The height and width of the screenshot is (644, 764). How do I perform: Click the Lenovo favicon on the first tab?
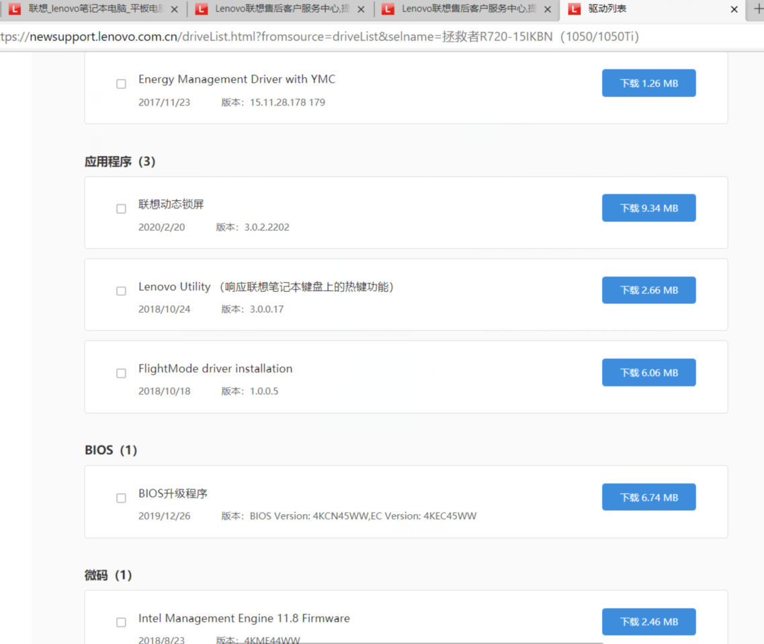pos(15,9)
